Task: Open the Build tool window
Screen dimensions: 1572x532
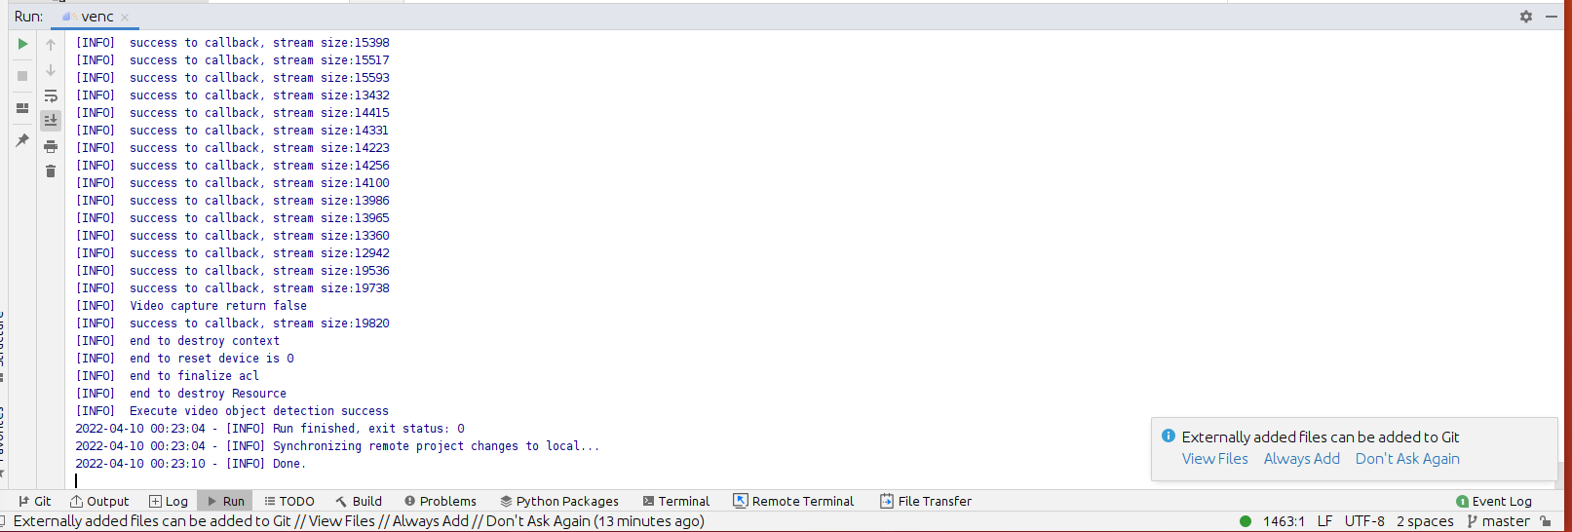Action: 359,501
